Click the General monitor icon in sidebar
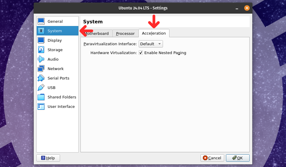Screen dimensions: 286x167 [x=41, y=21]
